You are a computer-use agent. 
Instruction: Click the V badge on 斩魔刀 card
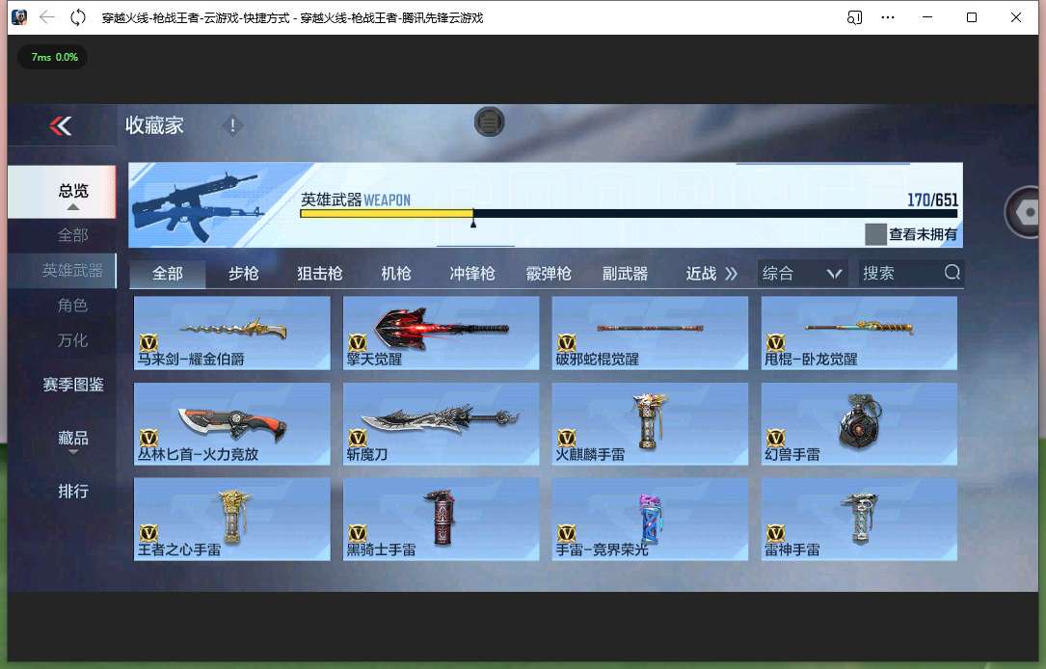[358, 438]
